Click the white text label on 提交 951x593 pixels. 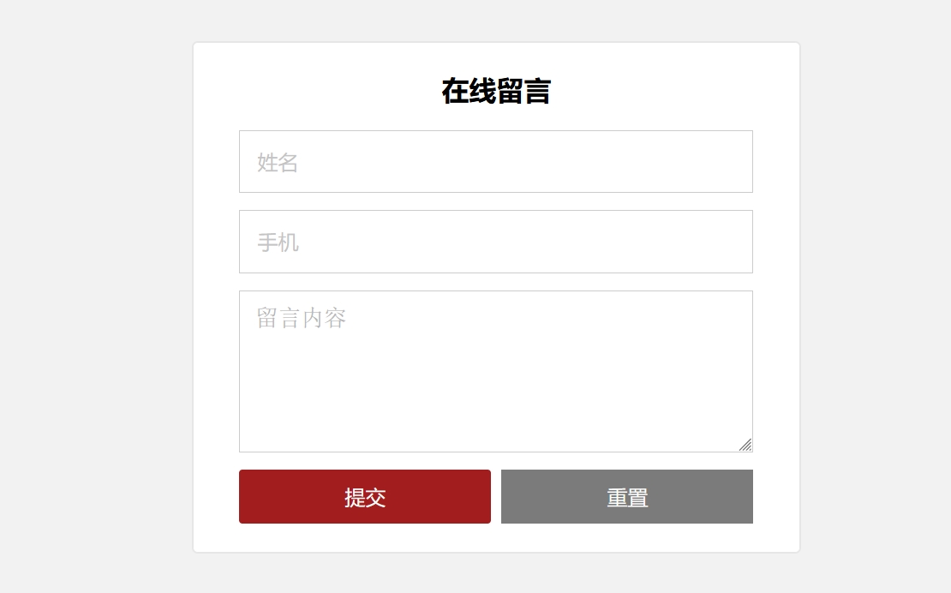click(x=365, y=498)
